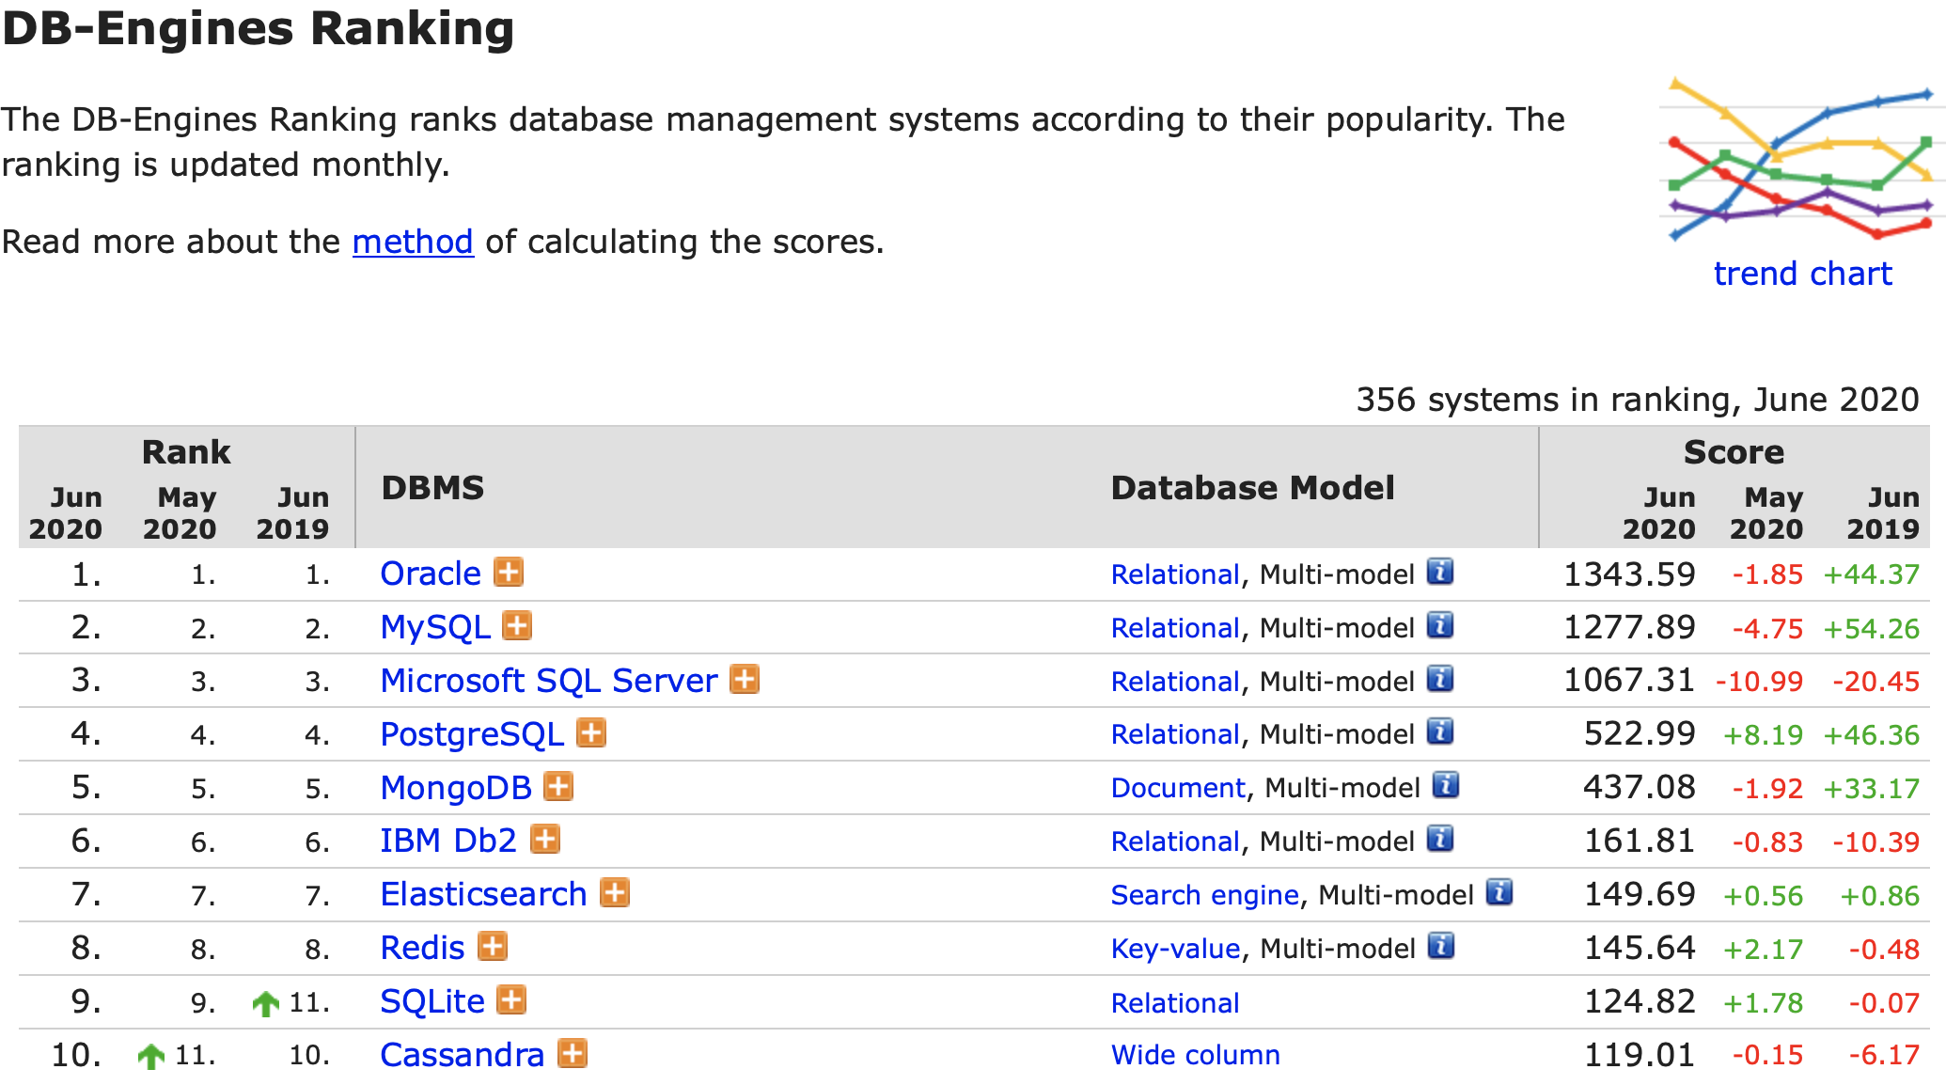Open the trend chart text link

[x=1802, y=274]
